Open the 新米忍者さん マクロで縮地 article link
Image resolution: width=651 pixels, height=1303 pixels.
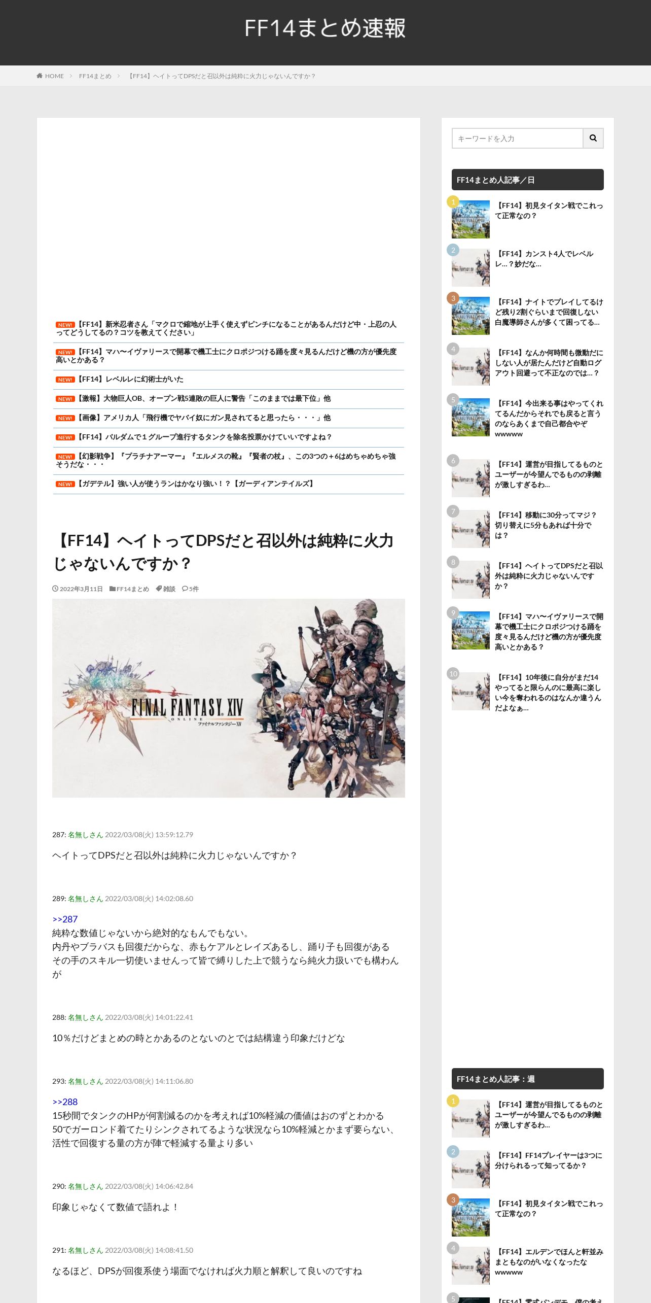coord(227,328)
